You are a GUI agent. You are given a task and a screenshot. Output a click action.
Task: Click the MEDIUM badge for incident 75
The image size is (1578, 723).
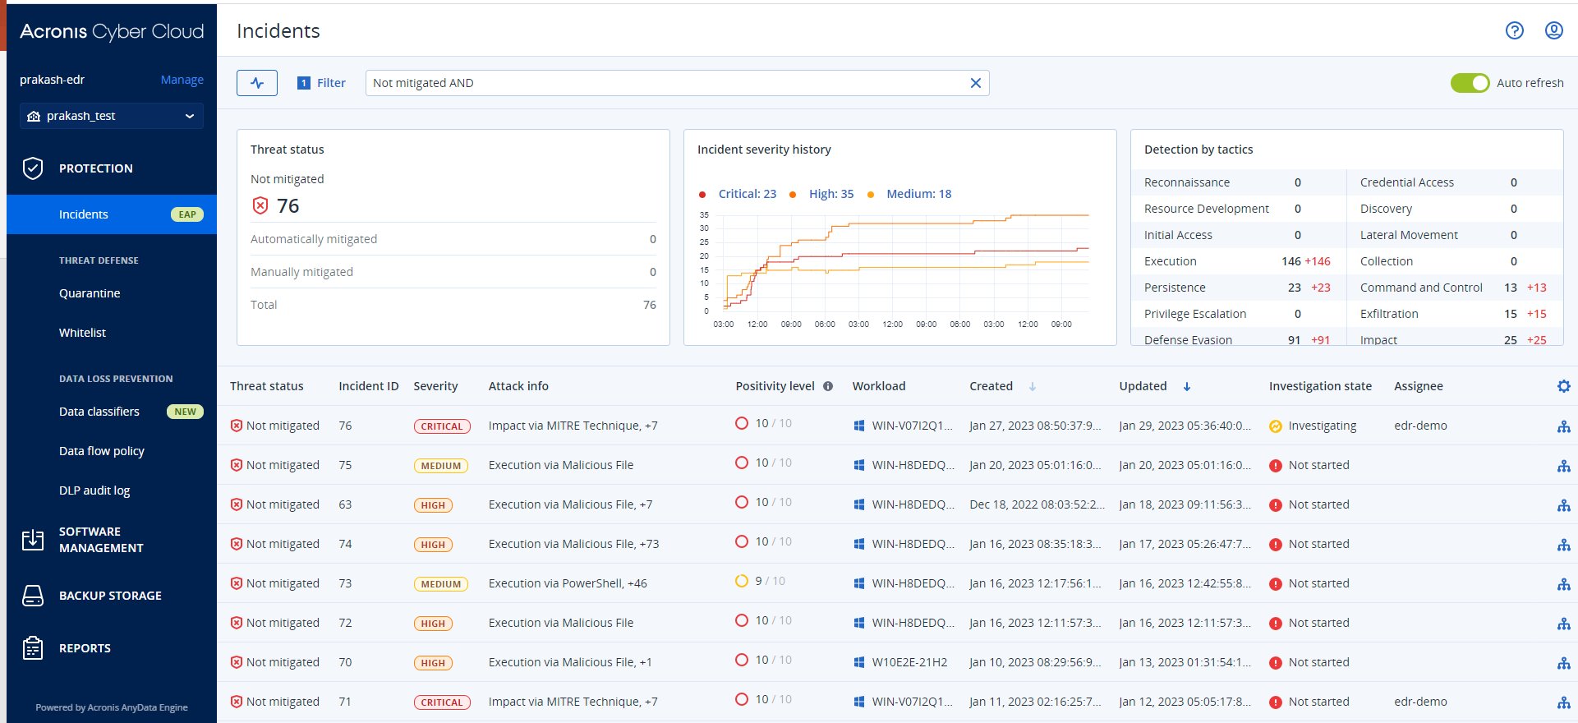click(440, 466)
